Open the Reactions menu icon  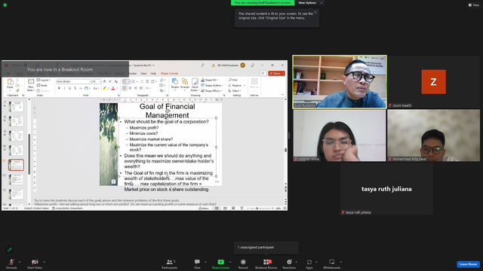click(289, 262)
